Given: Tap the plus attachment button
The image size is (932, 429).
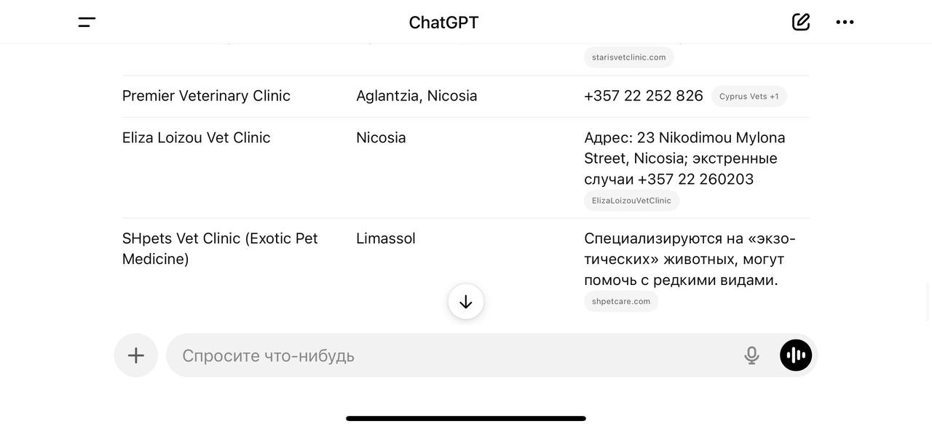Looking at the screenshot, I should [136, 356].
